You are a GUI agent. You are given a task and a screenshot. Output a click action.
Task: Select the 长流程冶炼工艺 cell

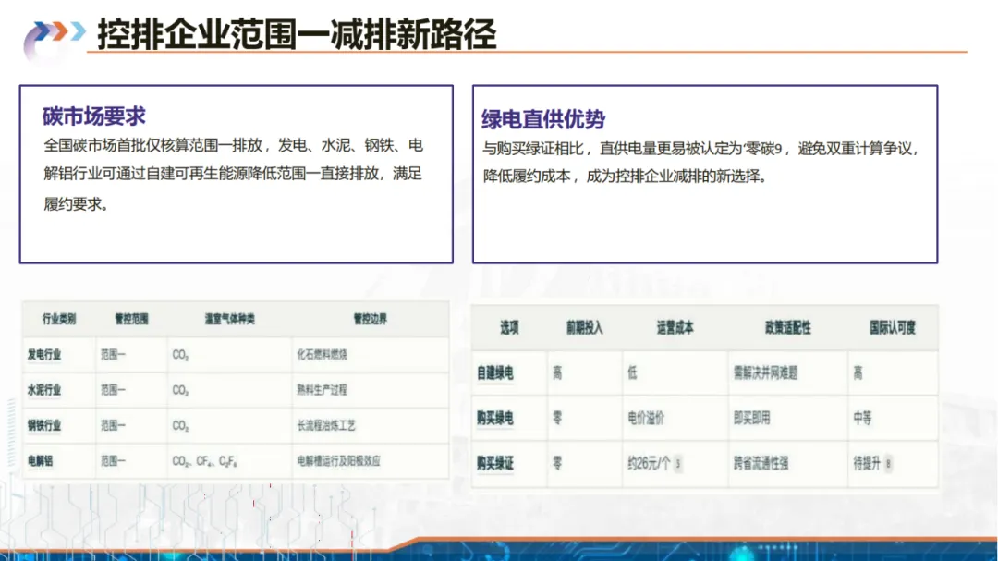tap(326, 425)
